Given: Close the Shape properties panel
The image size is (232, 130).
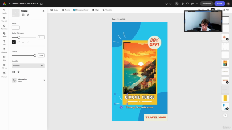Looking at the screenshot, I should (43, 11).
